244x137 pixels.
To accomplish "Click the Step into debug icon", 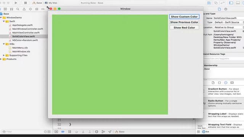I will pos(83,132).
